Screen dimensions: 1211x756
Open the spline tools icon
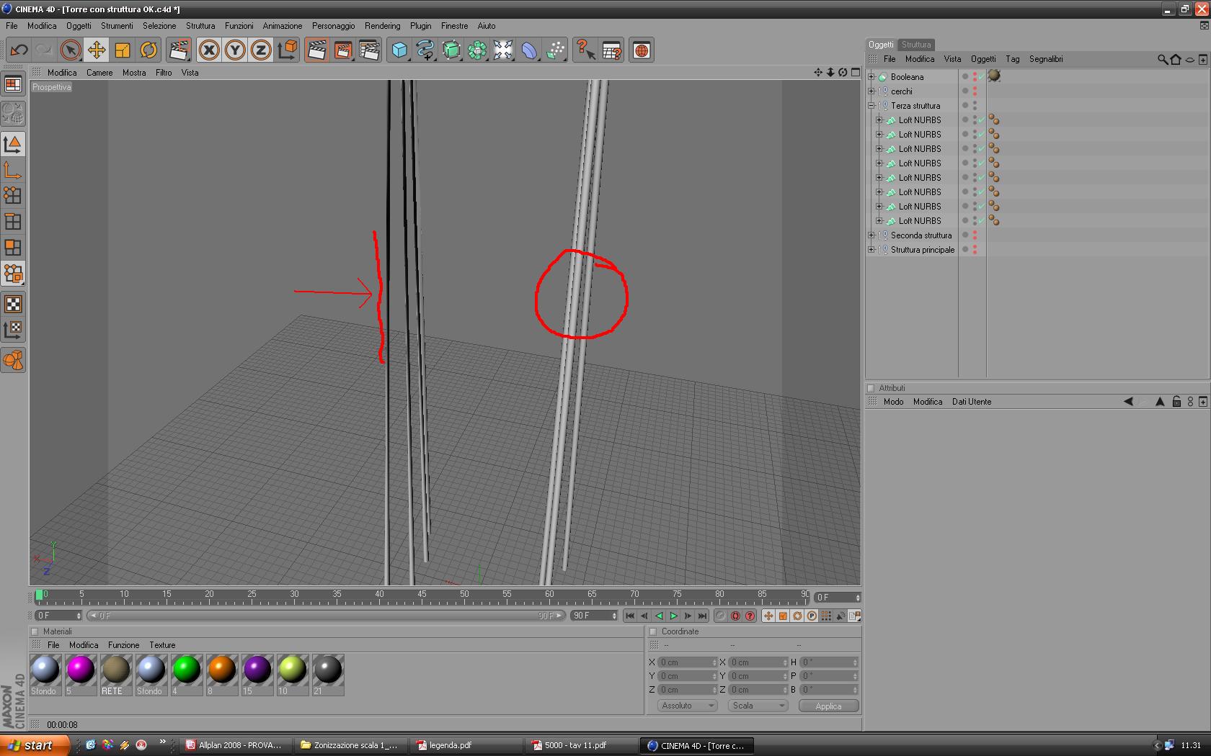(425, 50)
